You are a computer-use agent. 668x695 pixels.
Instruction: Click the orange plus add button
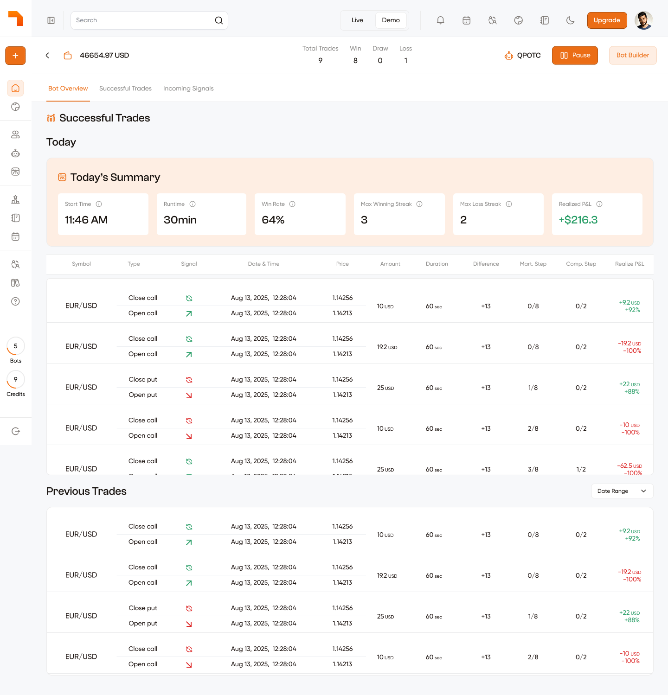pyautogui.click(x=15, y=56)
